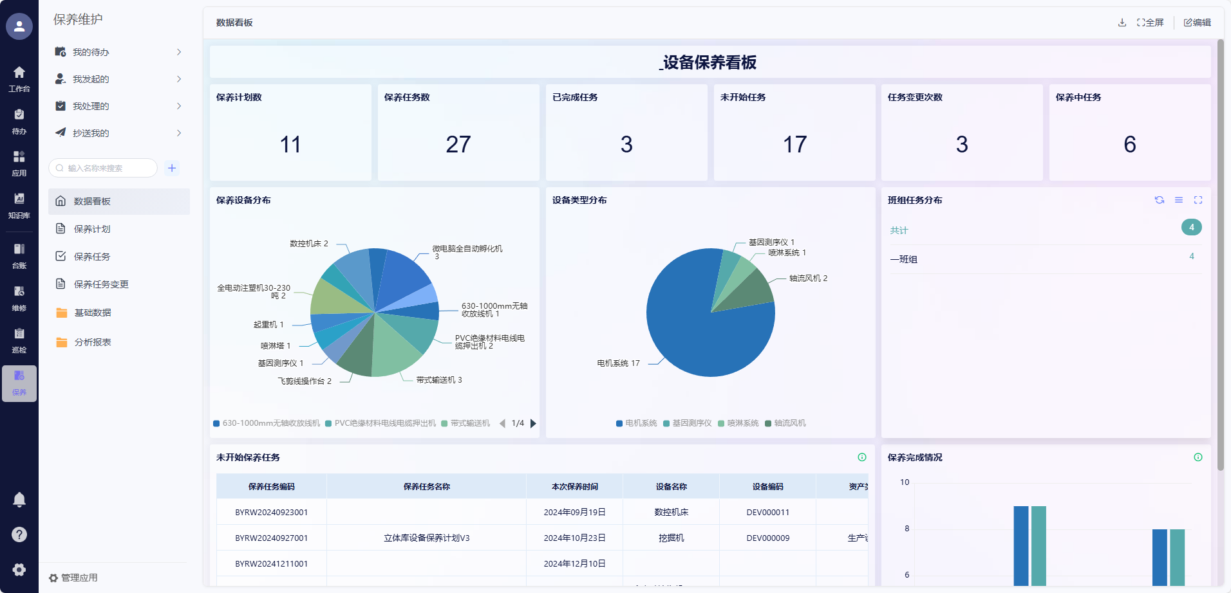The height and width of the screenshot is (593, 1231).
Task: Click the plus icon beside search box
Action: [172, 168]
